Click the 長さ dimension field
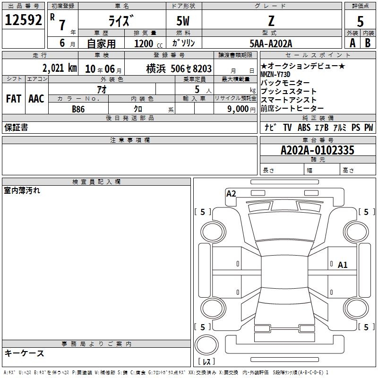This screenshot has height=378, width=378. pos(282,170)
